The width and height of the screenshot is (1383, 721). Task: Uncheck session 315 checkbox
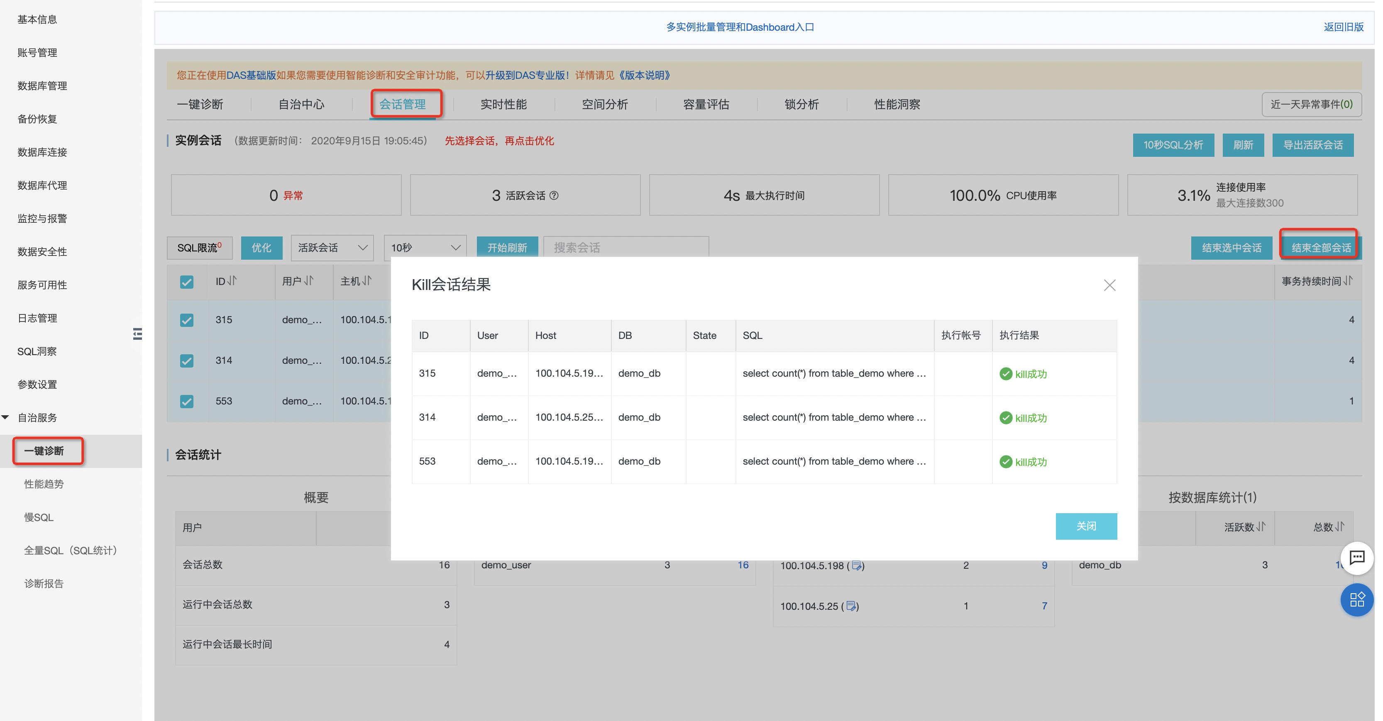point(186,320)
